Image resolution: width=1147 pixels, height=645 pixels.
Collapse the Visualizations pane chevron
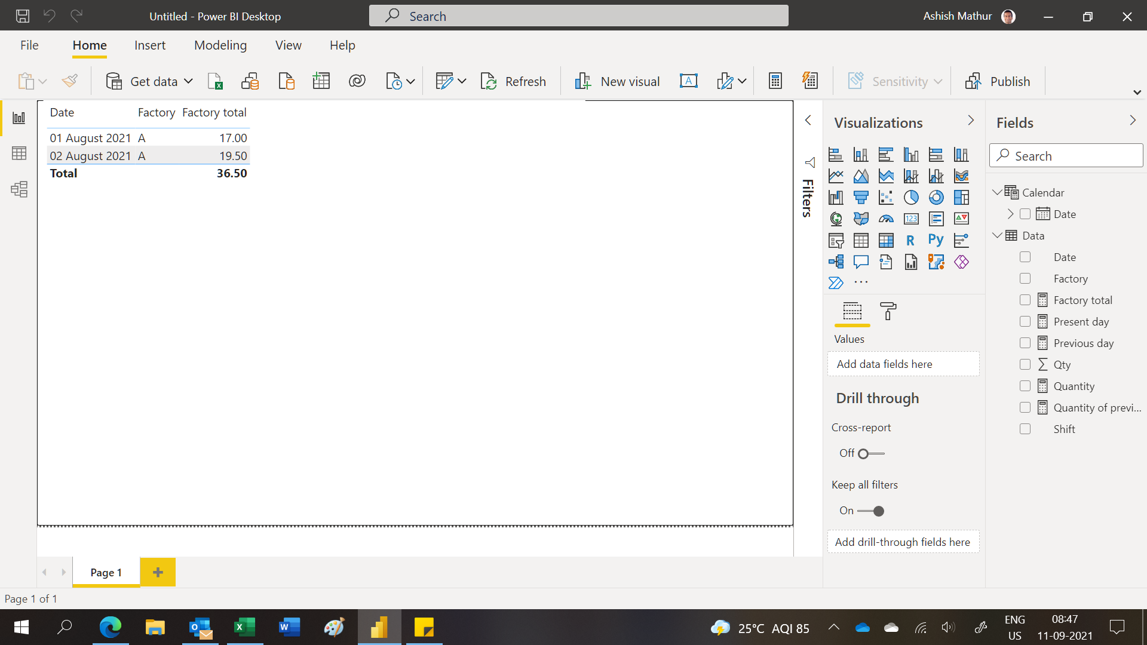(x=971, y=121)
